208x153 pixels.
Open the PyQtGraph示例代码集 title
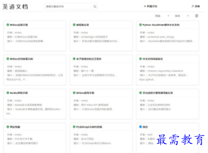tap(89, 127)
